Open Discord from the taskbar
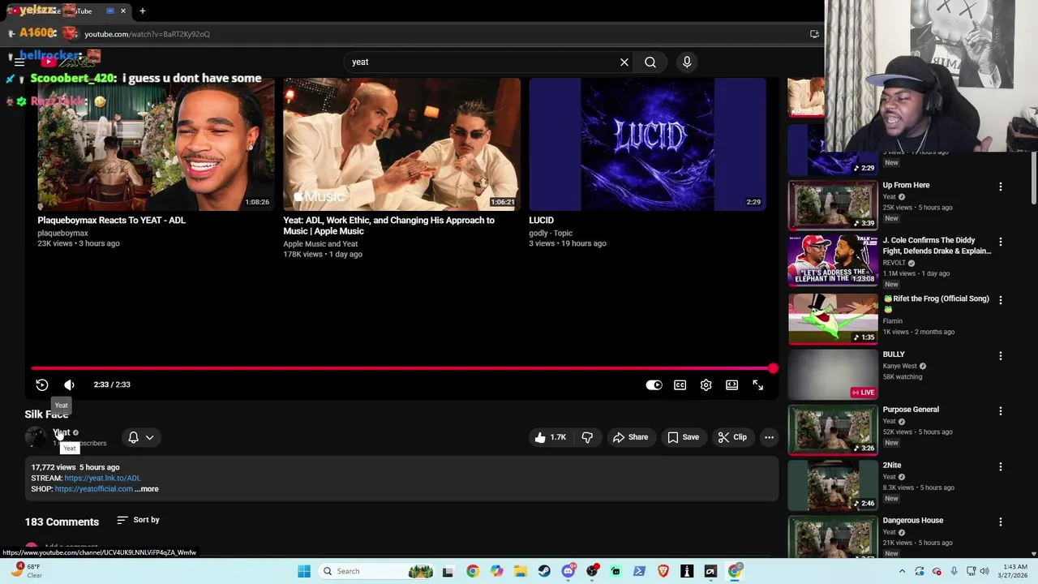The image size is (1038, 584). 568,571
